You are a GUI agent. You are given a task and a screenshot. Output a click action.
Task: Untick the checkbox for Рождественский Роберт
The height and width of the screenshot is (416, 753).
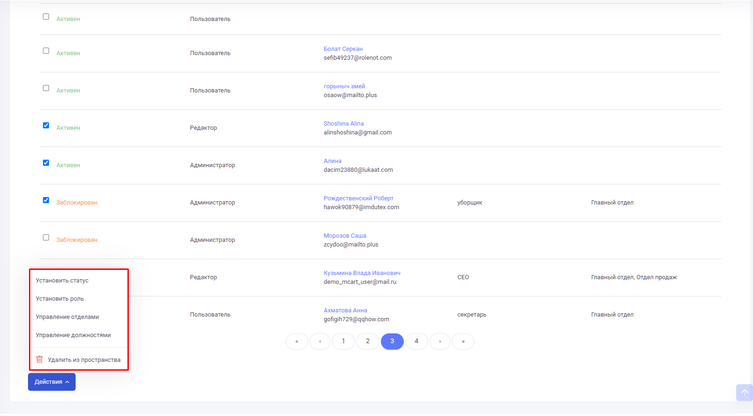[x=46, y=200]
